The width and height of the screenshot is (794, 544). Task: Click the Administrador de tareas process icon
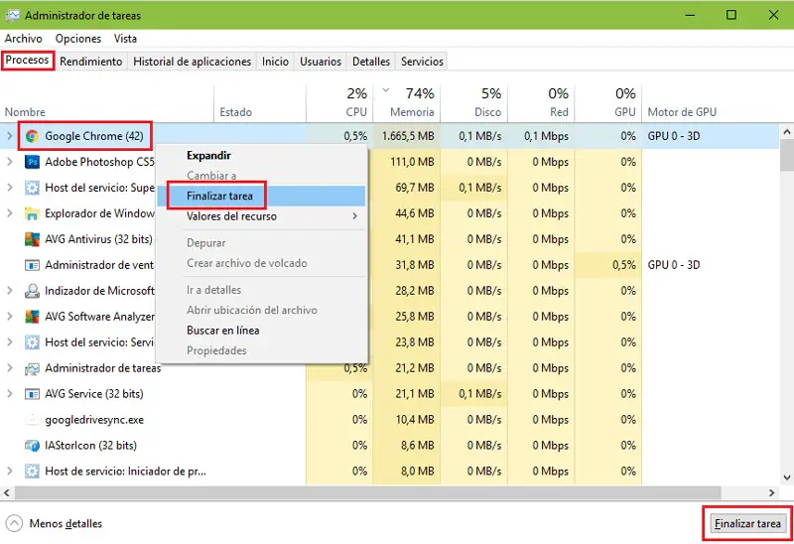[x=32, y=368]
